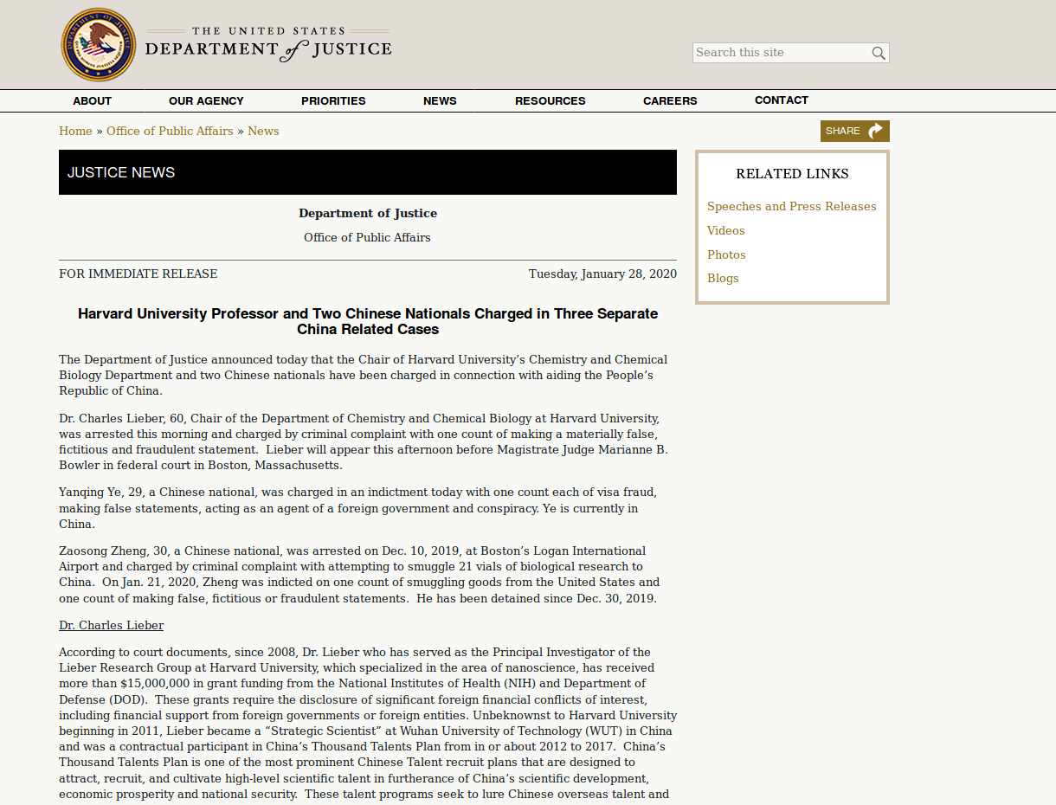Screen dimensions: 1056x805
Task: Type in the Search this site field
Action: pyautogui.click(x=779, y=53)
